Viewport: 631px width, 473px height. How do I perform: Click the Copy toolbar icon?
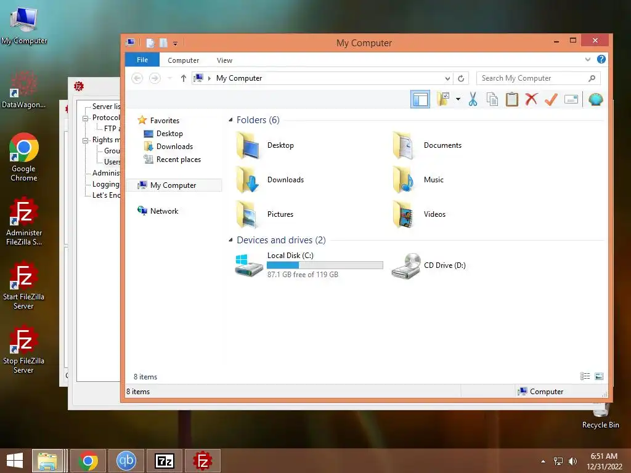coord(492,99)
